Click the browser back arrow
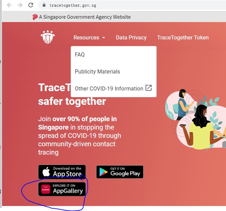Viewport: 226px width, 211px height. click(9, 5)
